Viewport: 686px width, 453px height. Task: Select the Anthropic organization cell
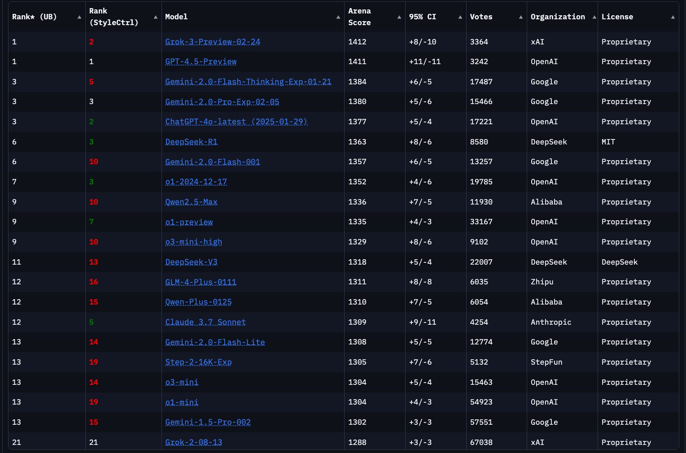pyautogui.click(x=551, y=322)
